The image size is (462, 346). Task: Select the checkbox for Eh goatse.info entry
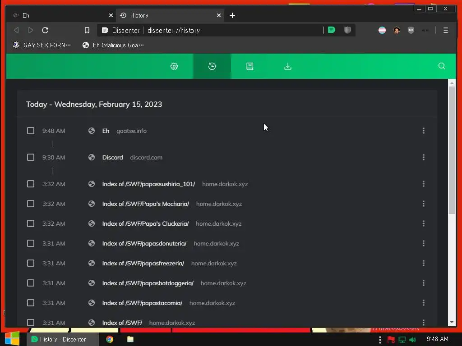31,131
